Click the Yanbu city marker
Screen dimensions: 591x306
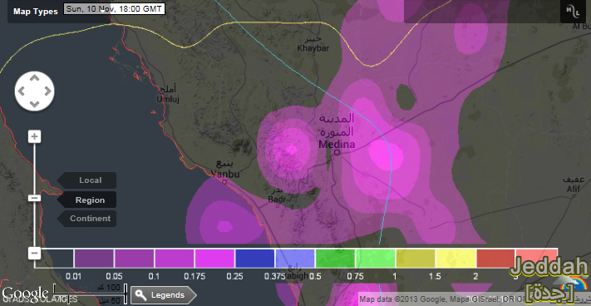(224, 182)
